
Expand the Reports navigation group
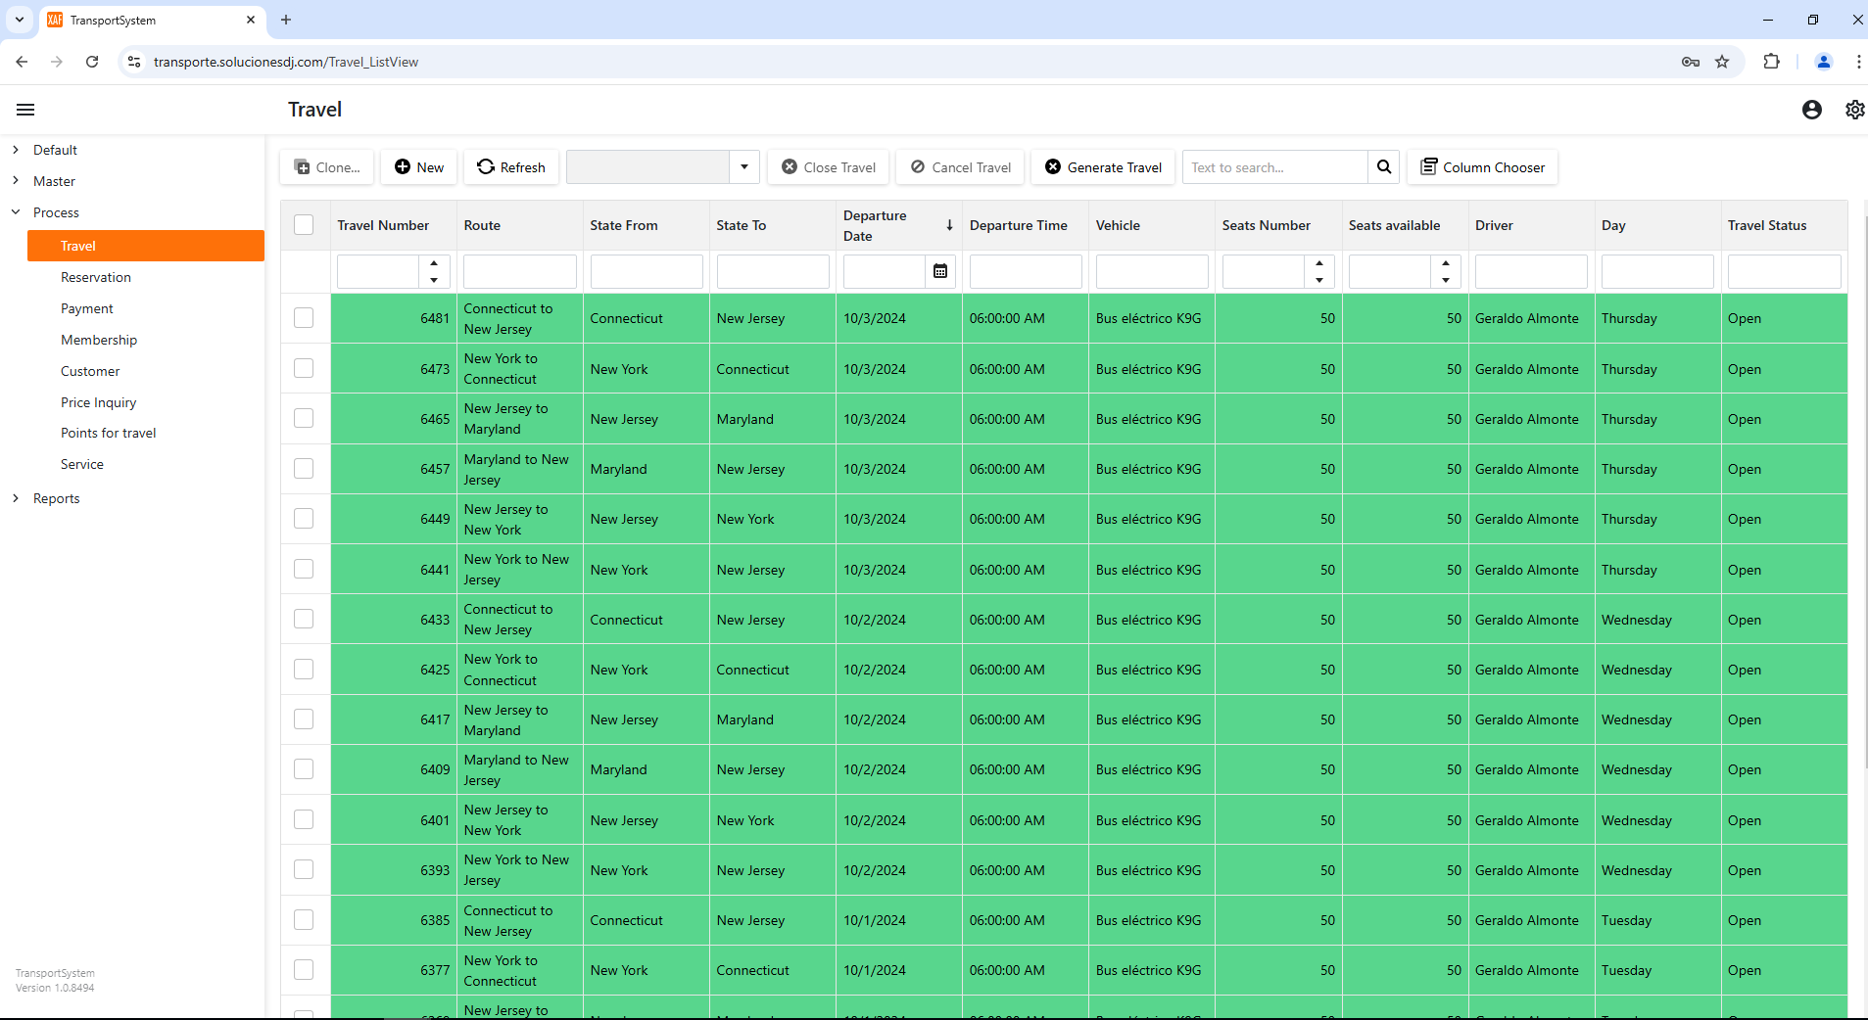(16, 498)
